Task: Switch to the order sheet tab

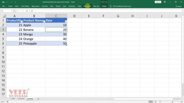Action: [x=13, y=99]
